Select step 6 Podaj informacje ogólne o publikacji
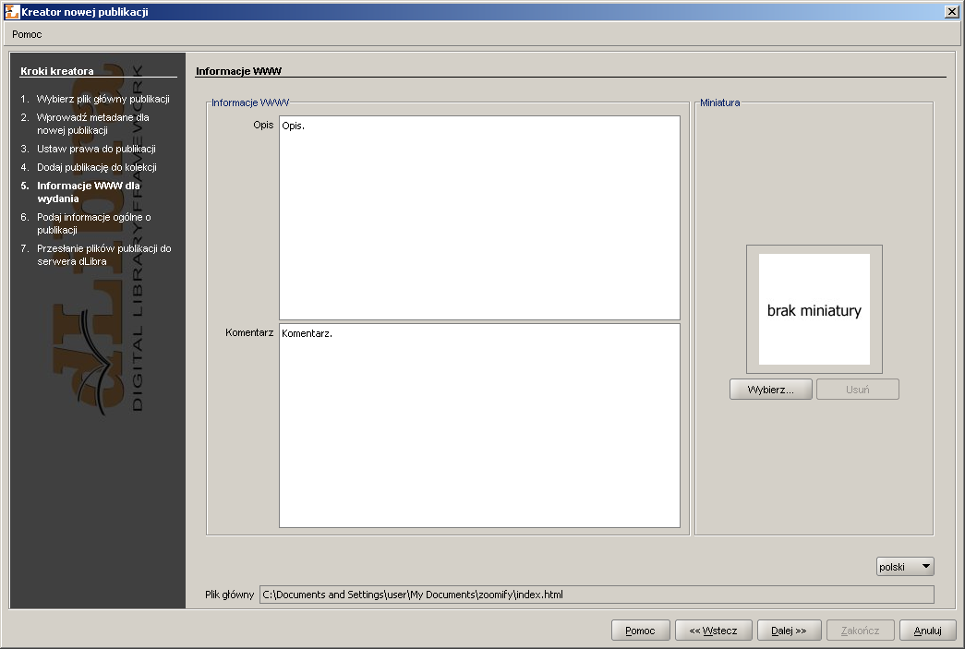 click(86, 223)
